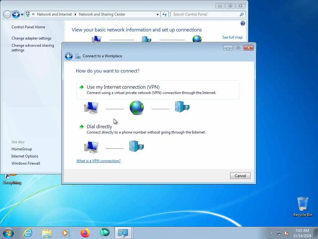Click the search magnifier icon
The height and width of the screenshot is (239, 318).
tap(242, 14)
